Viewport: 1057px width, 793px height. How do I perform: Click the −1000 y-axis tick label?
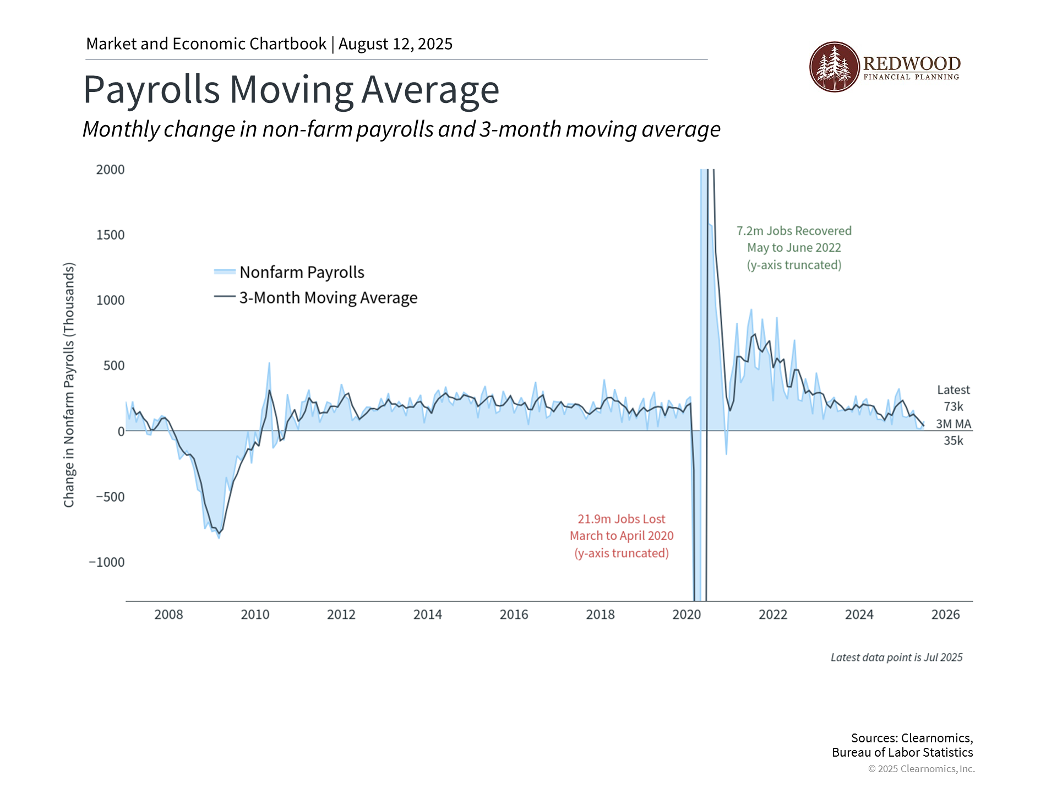pos(107,562)
